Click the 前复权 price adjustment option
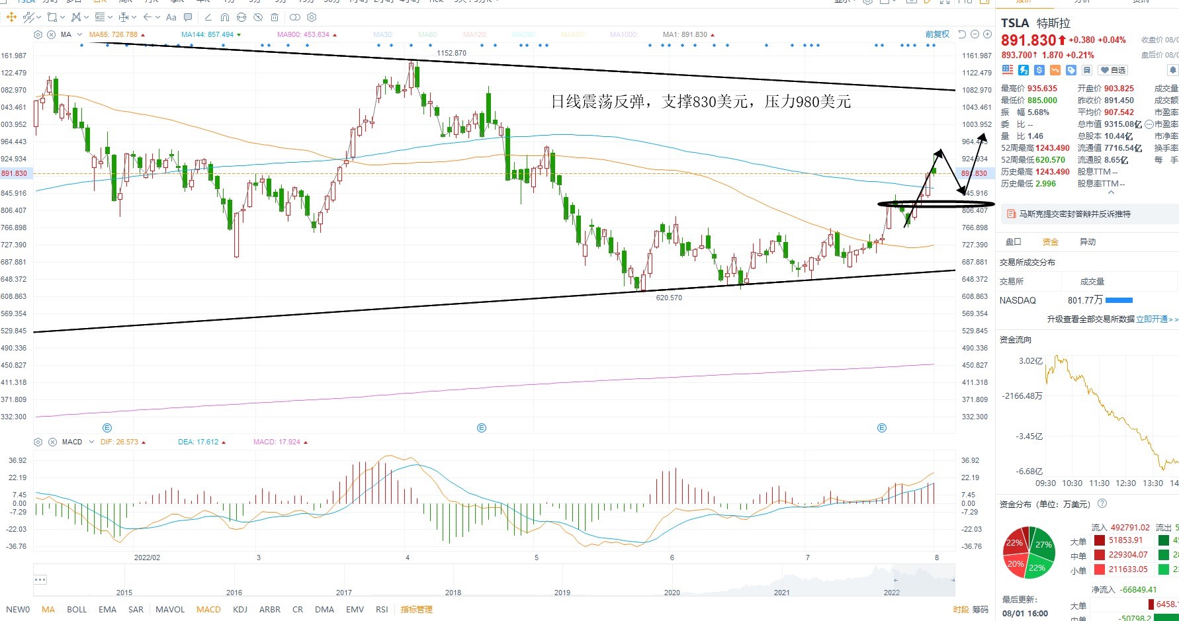1179x621 pixels. (937, 34)
